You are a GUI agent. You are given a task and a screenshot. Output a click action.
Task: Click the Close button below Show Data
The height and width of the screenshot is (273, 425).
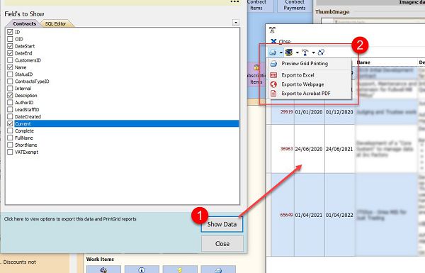point(222,244)
